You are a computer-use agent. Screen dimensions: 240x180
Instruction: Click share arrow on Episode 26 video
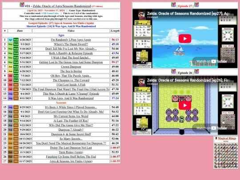143,128
